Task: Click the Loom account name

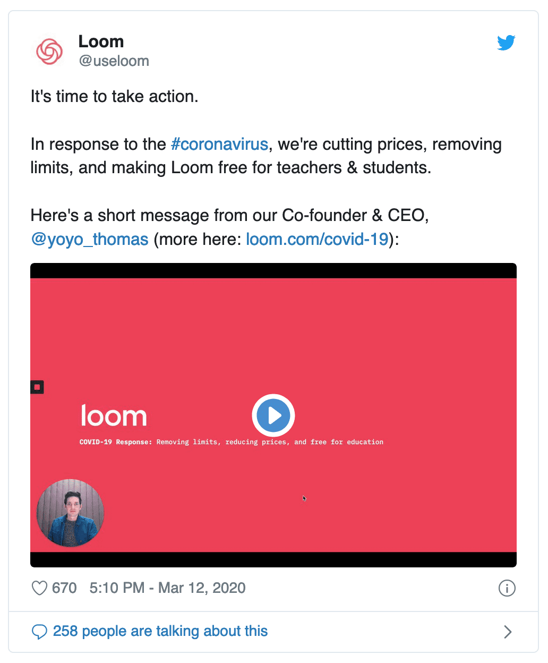Action: (101, 41)
